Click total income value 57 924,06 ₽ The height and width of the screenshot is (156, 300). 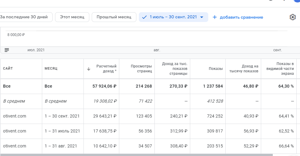coord(105,86)
